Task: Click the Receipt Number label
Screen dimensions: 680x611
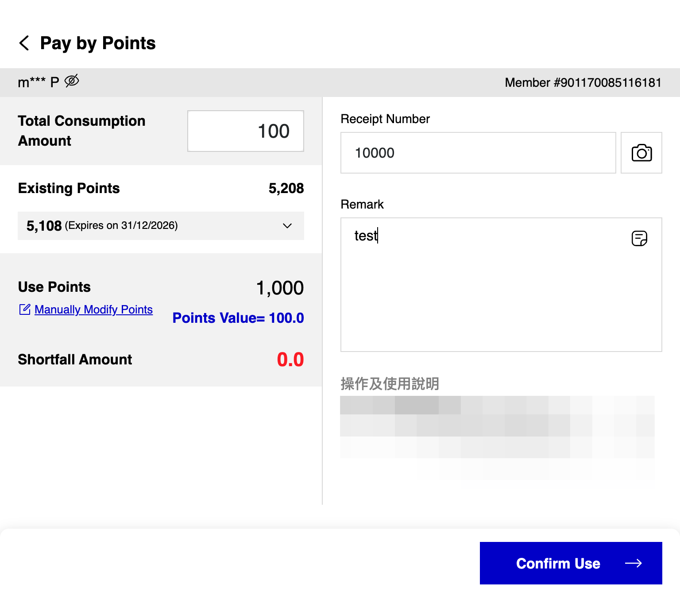Action: coord(385,119)
